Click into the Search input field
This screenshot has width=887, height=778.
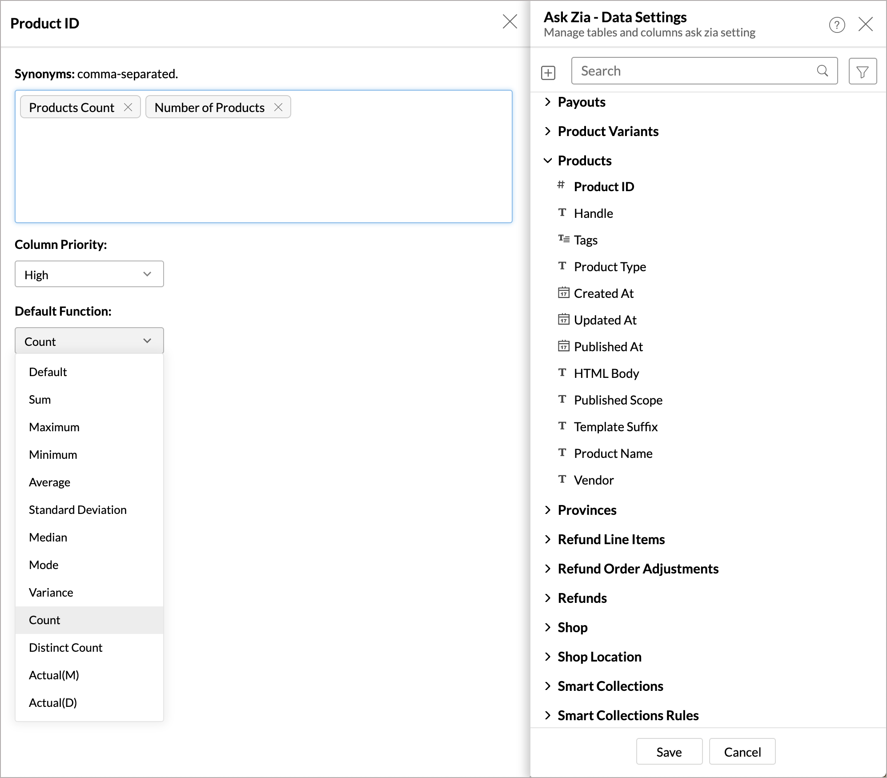[x=694, y=71]
